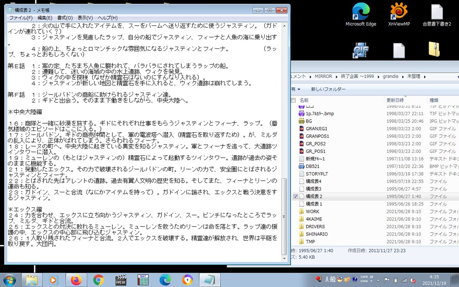Launch Windows Media Player from taskbar

point(53,280)
